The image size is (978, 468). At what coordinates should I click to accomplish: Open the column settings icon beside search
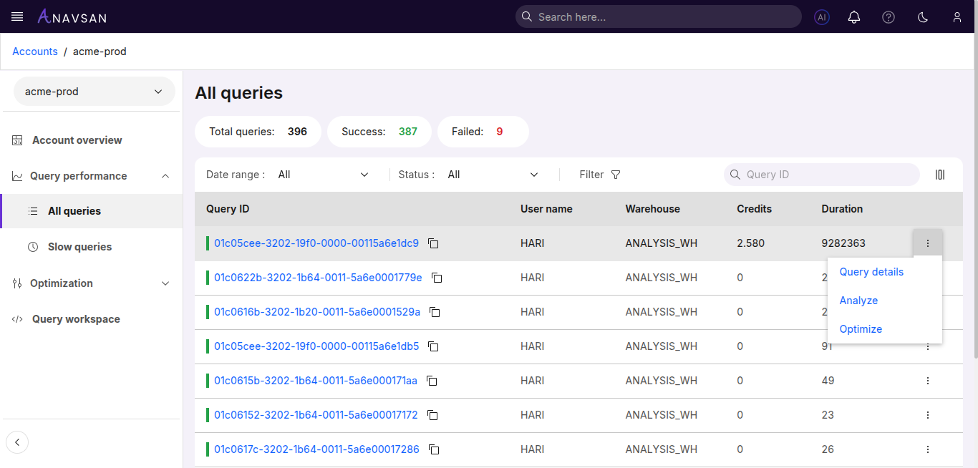[x=940, y=174]
